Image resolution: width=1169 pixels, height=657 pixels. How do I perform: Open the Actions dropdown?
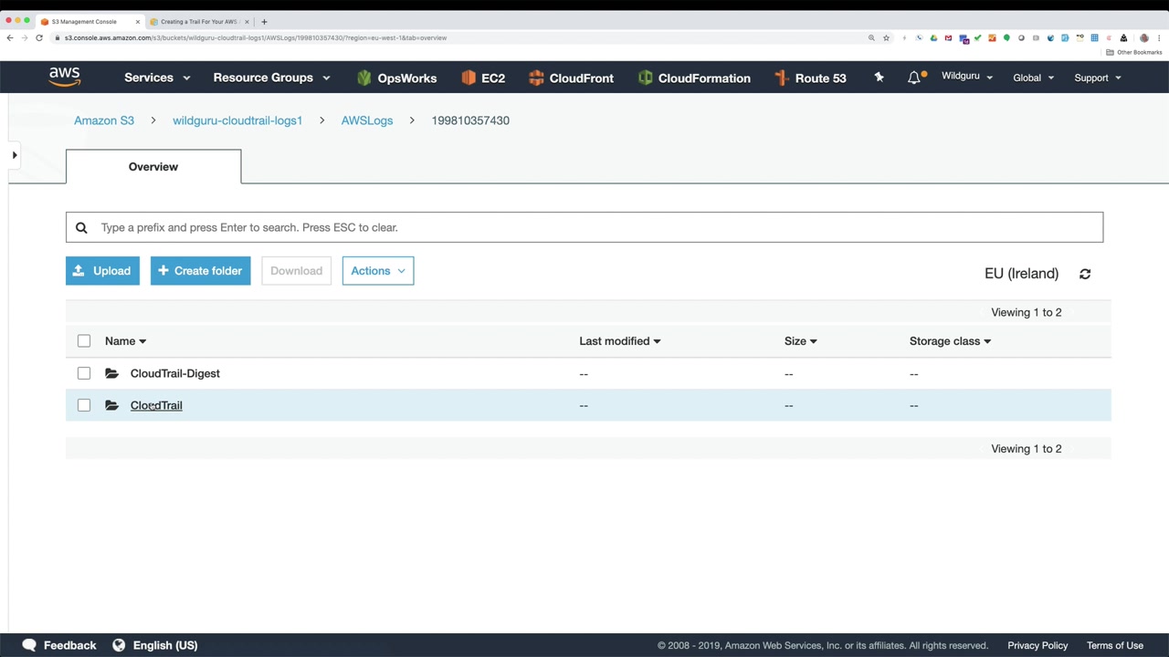(x=378, y=271)
